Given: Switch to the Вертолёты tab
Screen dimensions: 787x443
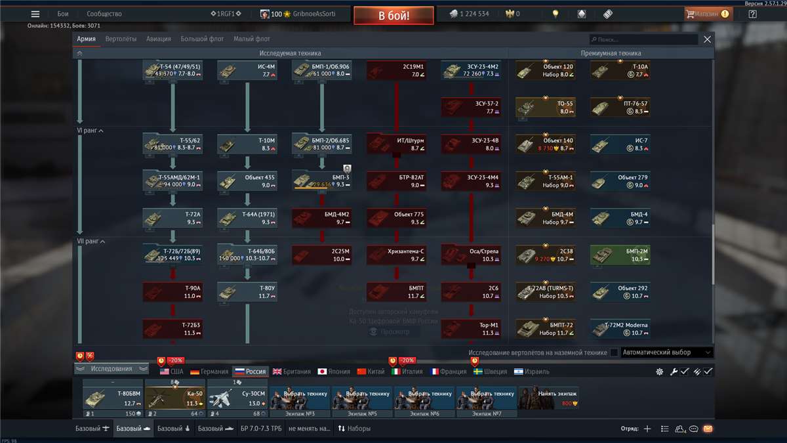Looking at the screenshot, I should (121, 39).
